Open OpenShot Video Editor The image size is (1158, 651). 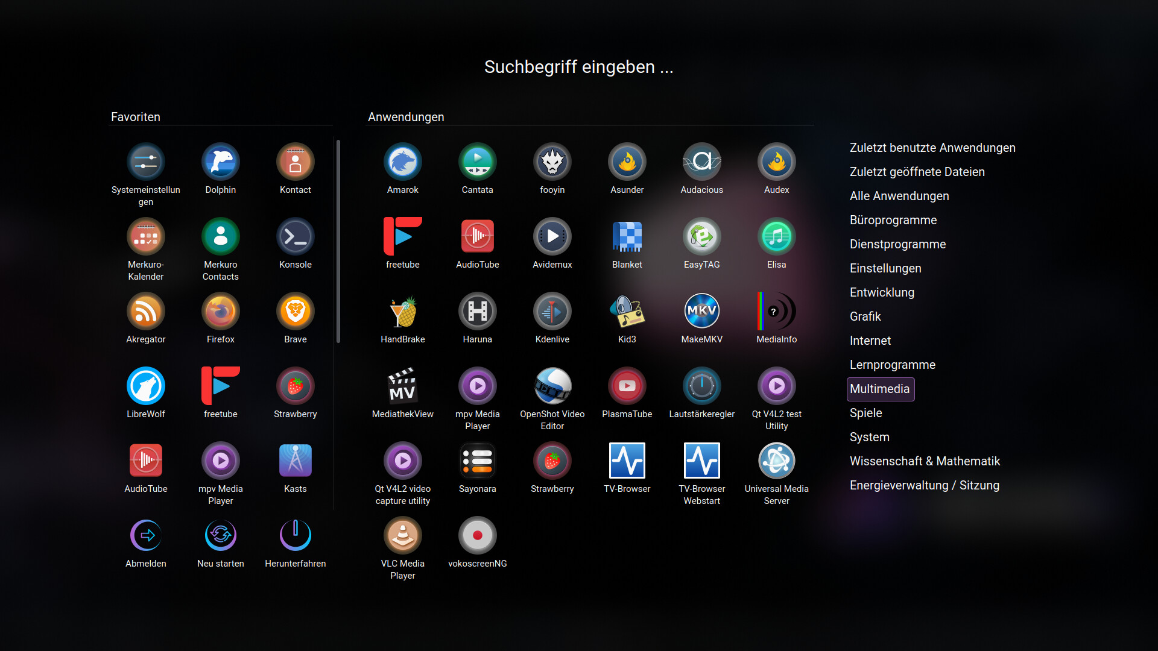(552, 398)
